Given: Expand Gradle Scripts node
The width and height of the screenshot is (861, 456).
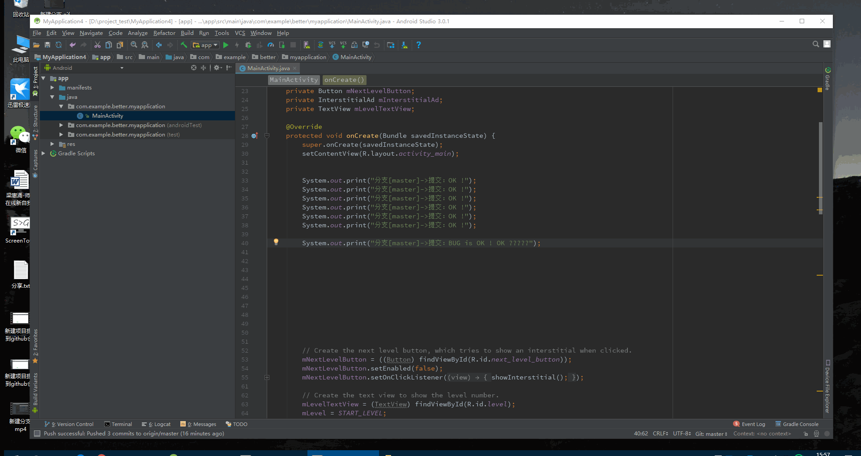Looking at the screenshot, I should [x=43, y=153].
